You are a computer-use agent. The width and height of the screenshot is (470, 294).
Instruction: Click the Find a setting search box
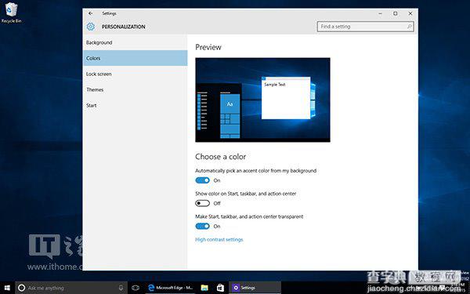(x=365, y=27)
